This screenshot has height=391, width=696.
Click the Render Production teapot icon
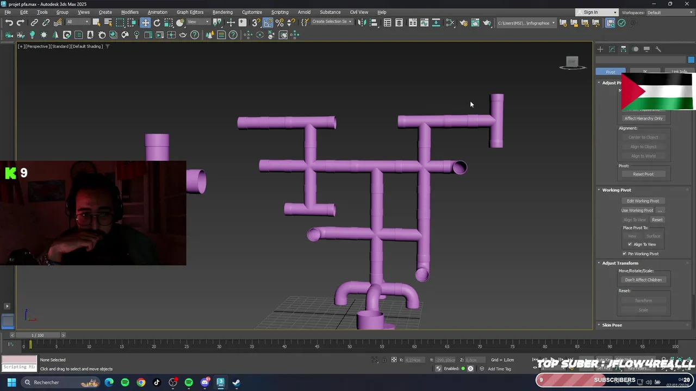(x=487, y=23)
